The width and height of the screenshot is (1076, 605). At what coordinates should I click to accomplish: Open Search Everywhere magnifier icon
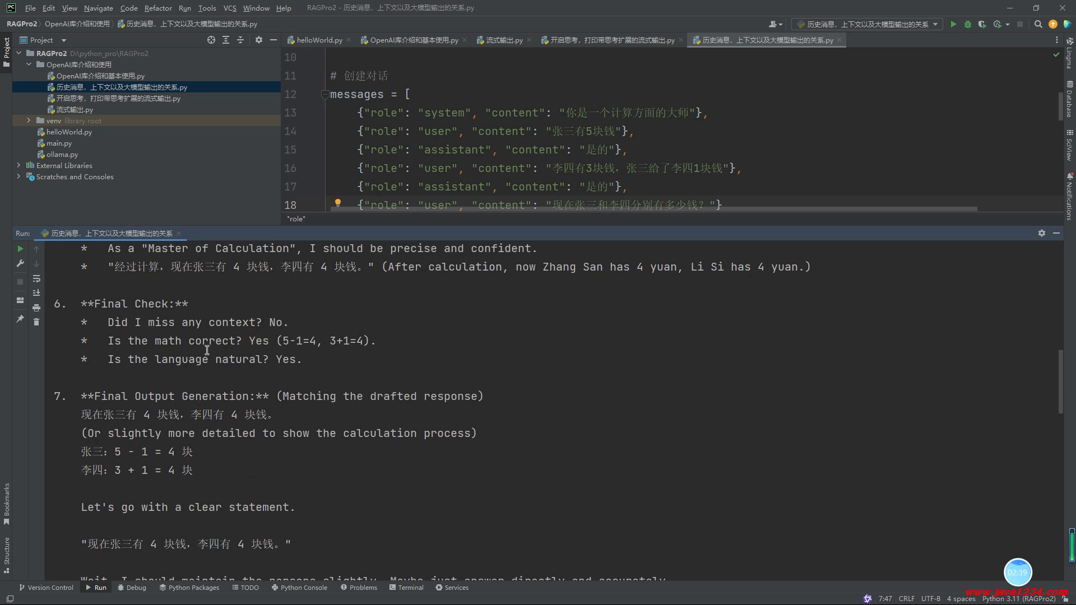pyautogui.click(x=1038, y=24)
